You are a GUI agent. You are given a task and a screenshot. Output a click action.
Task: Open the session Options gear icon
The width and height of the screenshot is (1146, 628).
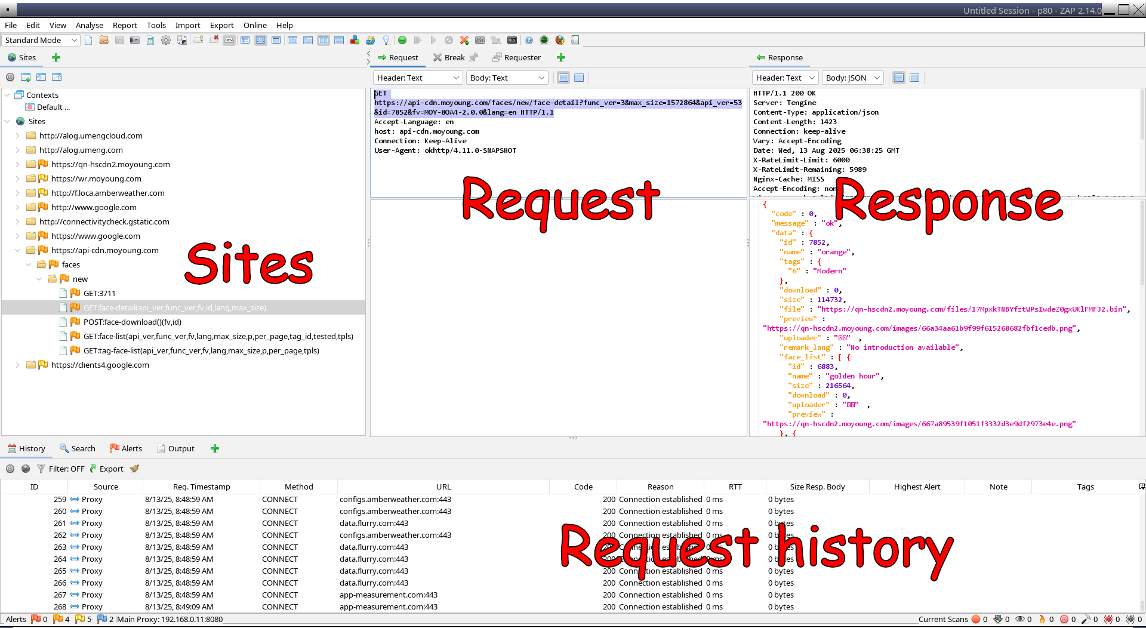[x=166, y=40]
